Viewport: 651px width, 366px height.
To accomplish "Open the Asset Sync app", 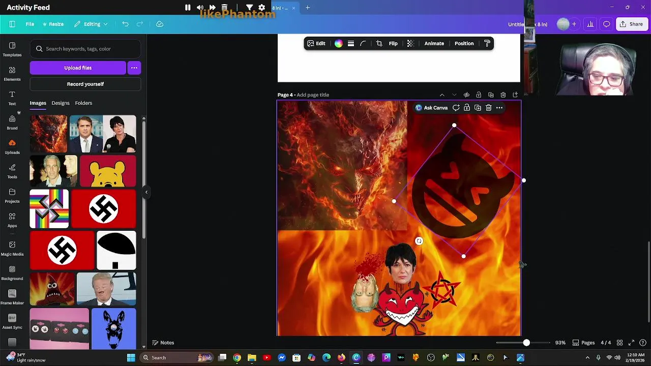I will pos(12,321).
